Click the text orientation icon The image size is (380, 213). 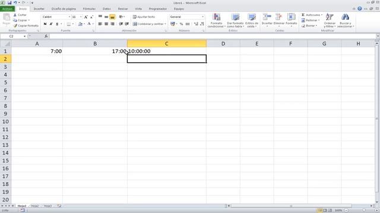click(121, 17)
